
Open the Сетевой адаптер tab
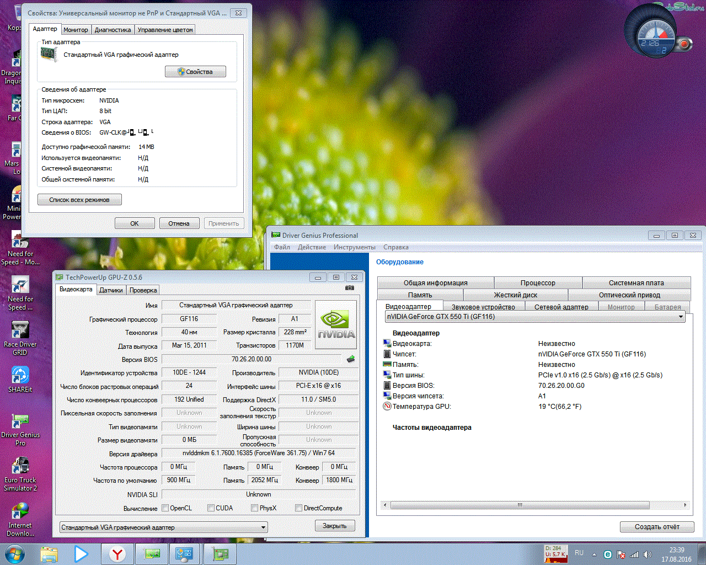tap(561, 307)
